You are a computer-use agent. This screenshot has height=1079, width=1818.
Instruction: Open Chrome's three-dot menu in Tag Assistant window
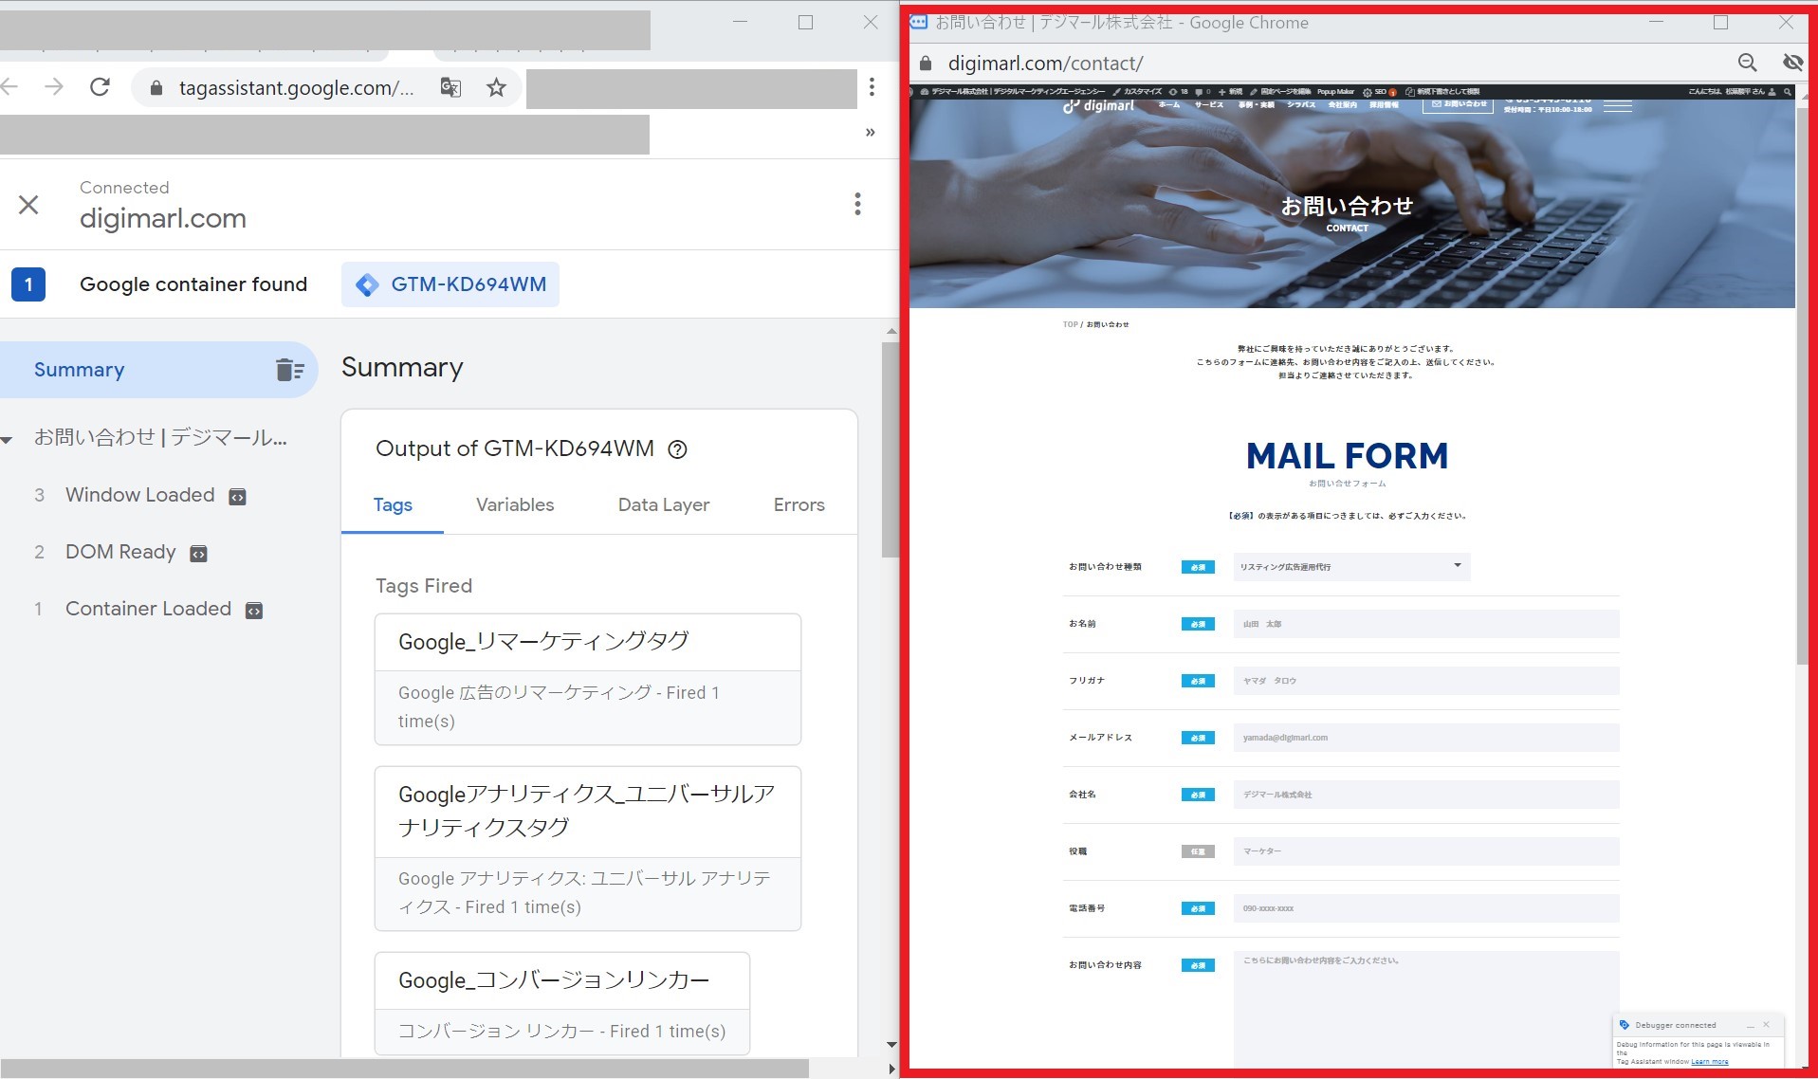pyautogui.click(x=872, y=87)
